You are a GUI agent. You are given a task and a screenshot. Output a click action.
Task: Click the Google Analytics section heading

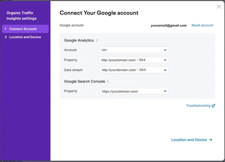79,40
